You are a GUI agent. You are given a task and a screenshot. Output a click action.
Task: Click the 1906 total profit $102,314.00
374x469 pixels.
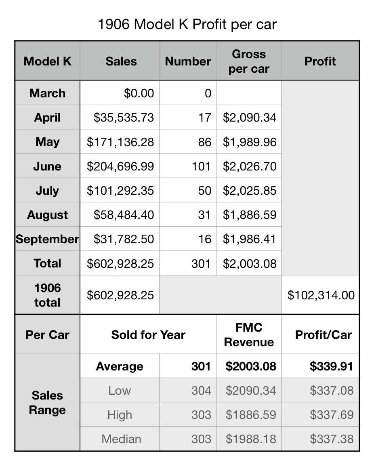point(321,295)
